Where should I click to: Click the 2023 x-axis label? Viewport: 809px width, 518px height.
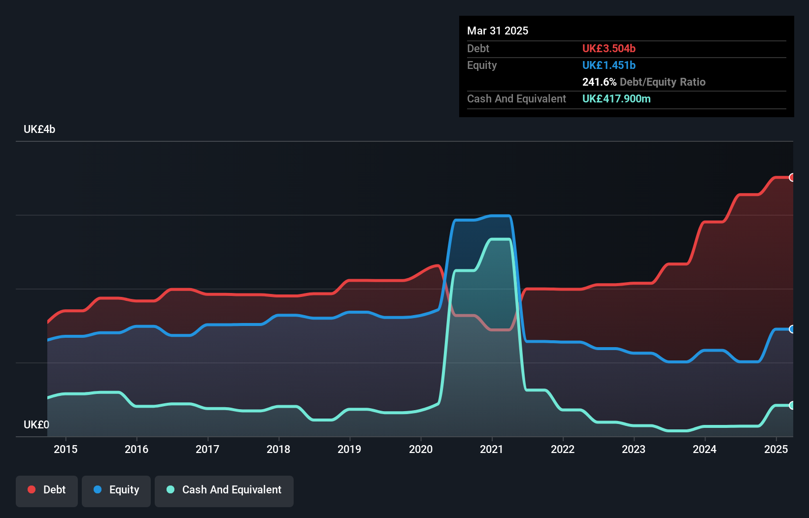click(x=634, y=449)
